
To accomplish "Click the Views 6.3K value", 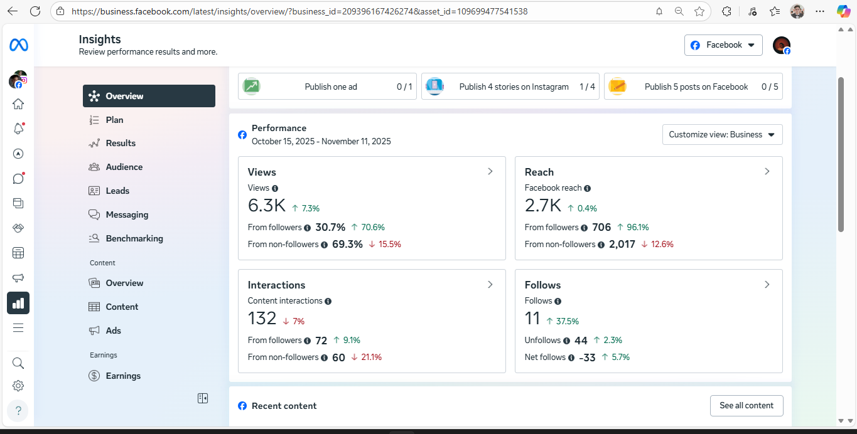I will [267, 206].
